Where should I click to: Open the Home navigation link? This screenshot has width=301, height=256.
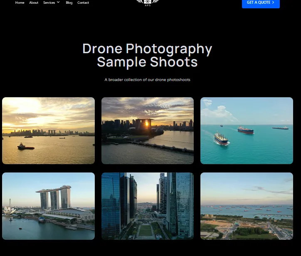point(20,2)
